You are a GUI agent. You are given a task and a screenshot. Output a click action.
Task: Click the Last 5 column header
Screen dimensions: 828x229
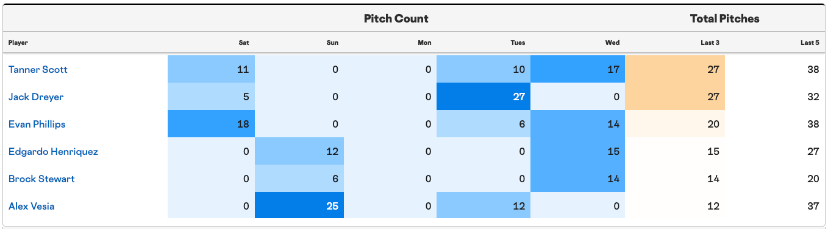810,43
